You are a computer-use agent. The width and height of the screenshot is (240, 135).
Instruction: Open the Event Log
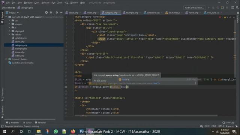tap(228, 123)
